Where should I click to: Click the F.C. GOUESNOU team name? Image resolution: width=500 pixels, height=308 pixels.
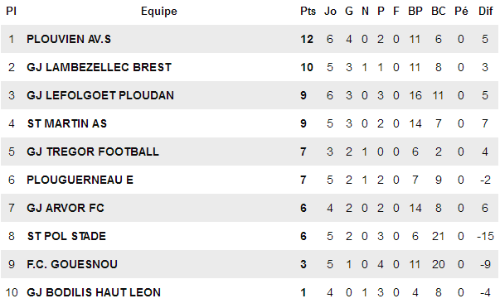(x=72, y=264)
